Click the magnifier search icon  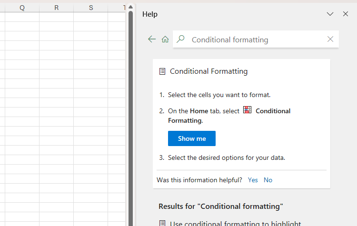tap(180, 39)
